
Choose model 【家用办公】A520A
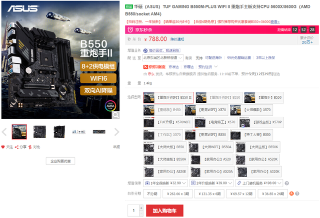[x=212, y=172]
